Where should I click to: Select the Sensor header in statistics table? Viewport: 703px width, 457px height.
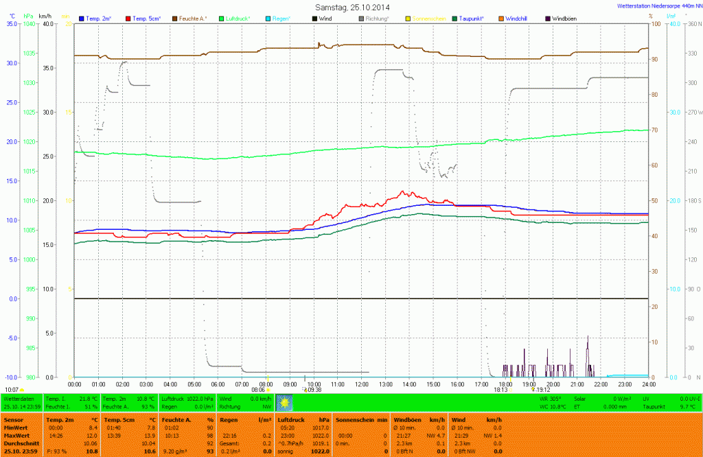[12, 418]
